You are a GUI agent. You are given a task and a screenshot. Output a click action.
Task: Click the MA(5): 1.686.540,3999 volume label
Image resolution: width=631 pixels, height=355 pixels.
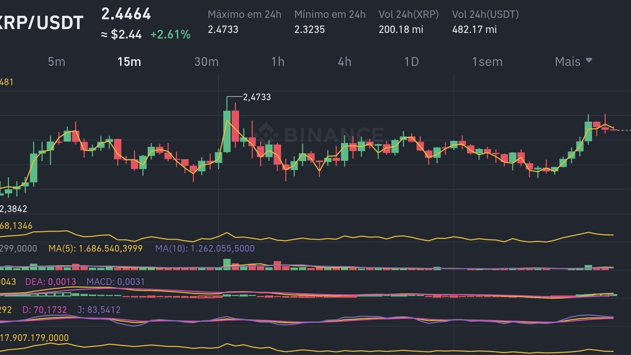(x=96, y=248)
